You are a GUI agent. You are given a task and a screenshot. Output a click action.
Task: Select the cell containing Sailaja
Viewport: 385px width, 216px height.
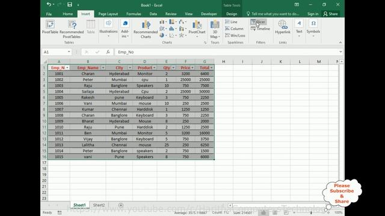tap(88, 92)
